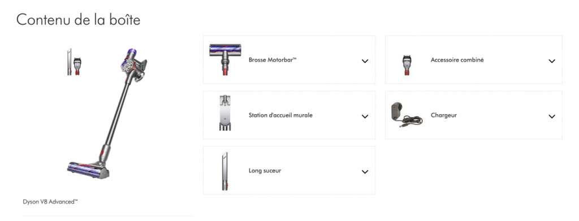This screenshot has width=579, height=221.
Task: Click the small crevice tool beside vacuum
Action: pyautogui.click(x=69, y=62)
